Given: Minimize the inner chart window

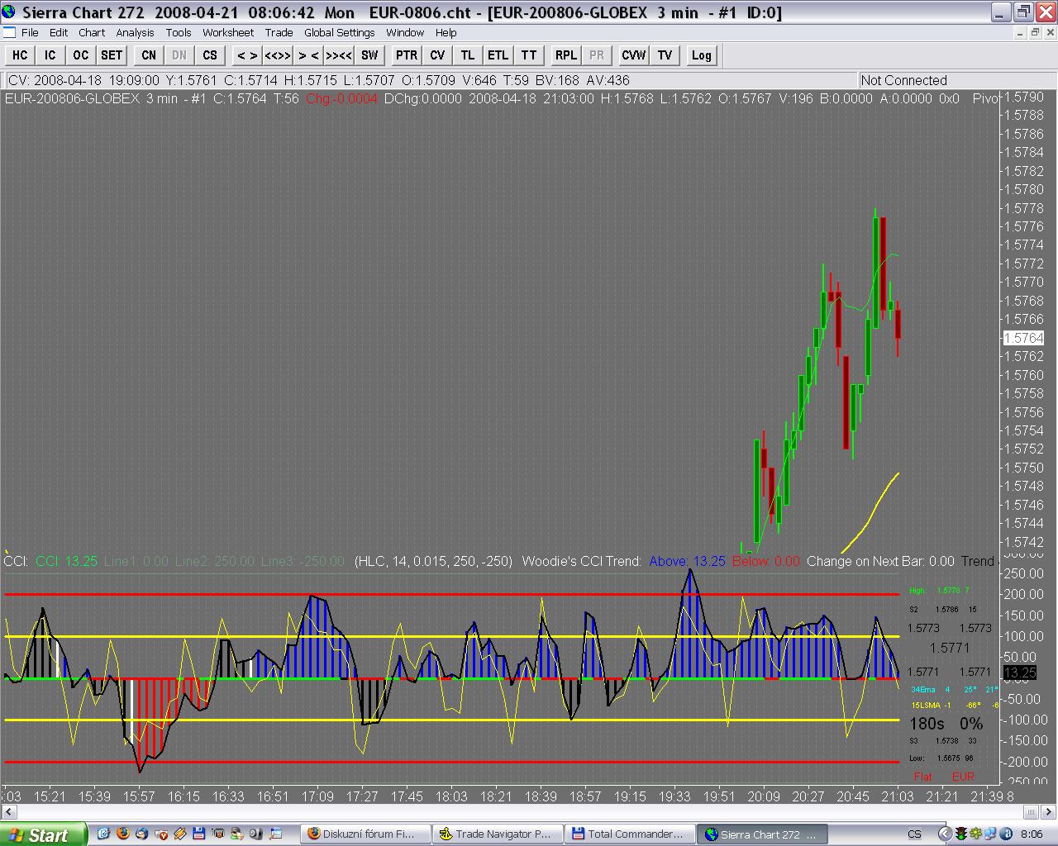Looking at the screenshot, I should click(1019, 32).
